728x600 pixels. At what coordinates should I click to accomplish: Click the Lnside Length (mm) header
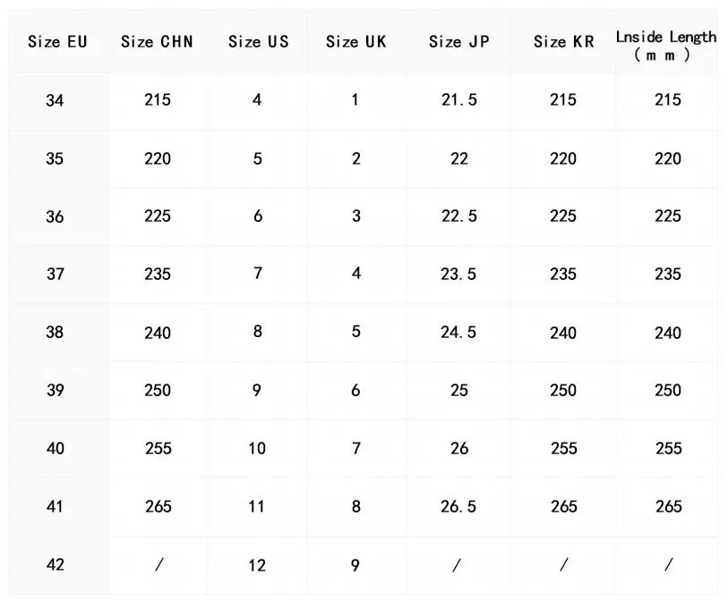(x=666, y=45)
